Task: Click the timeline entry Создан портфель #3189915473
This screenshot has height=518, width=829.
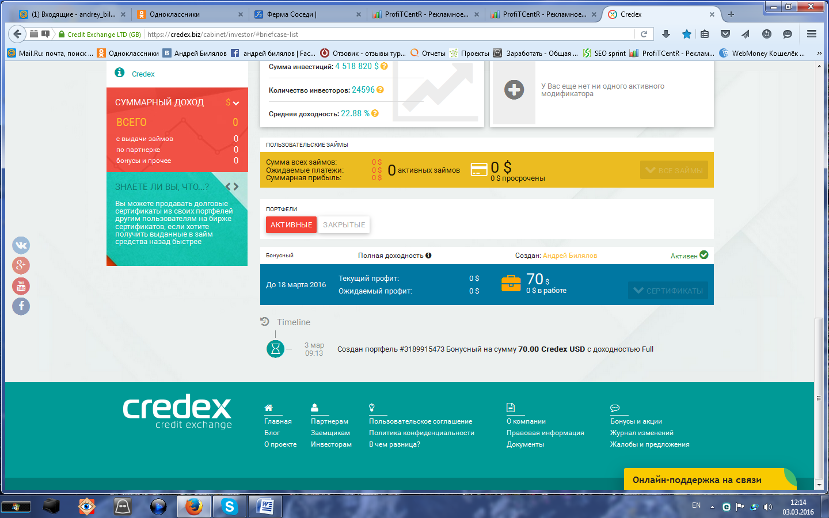Action: click(x=495, y=349)
